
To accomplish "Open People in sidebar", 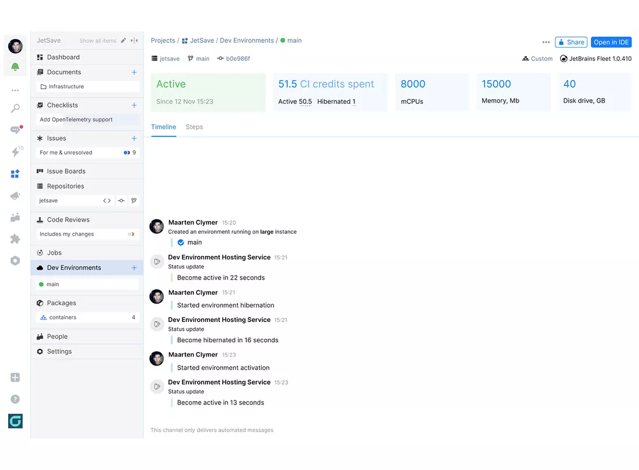I will click(87, 337).
